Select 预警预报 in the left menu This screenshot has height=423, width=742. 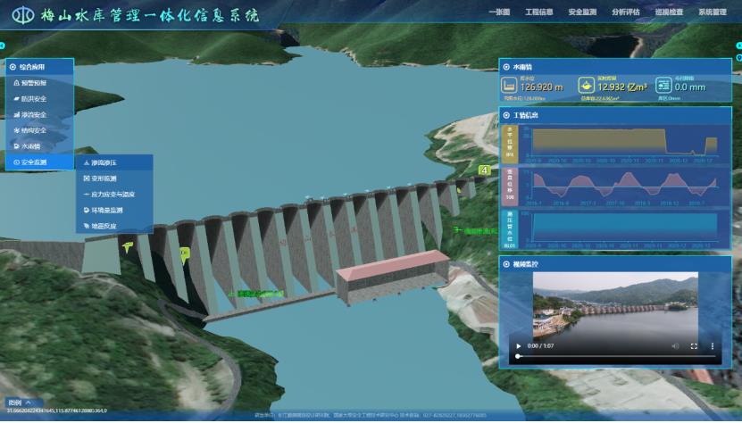click(x=40, y=83)
